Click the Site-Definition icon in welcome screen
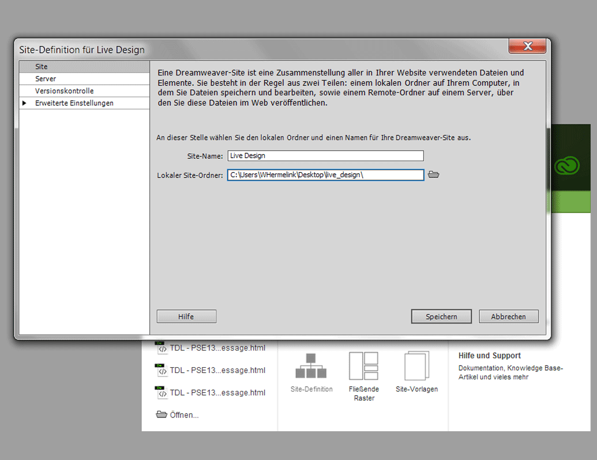The height and width of the screenshot is (460, 597). coord(311,366)
